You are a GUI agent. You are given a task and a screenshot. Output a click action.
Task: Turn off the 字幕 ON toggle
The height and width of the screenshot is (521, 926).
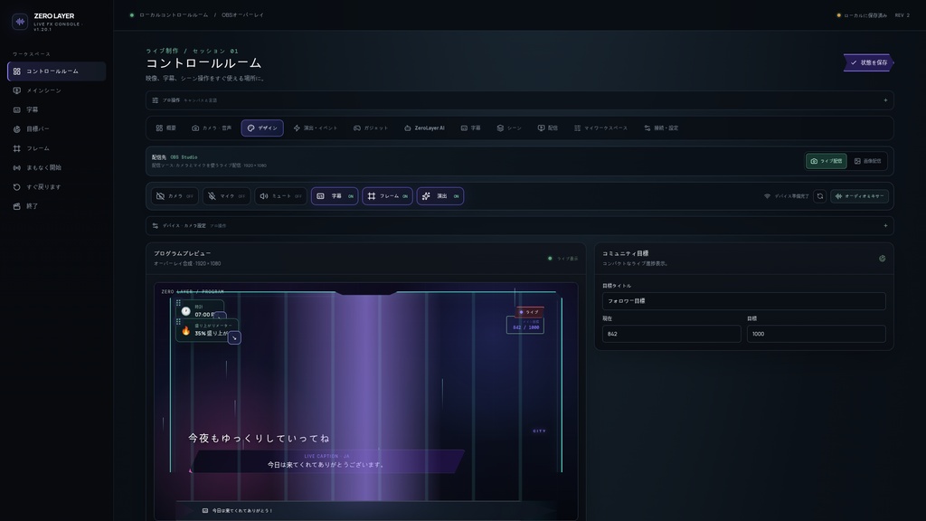(335, 196)
